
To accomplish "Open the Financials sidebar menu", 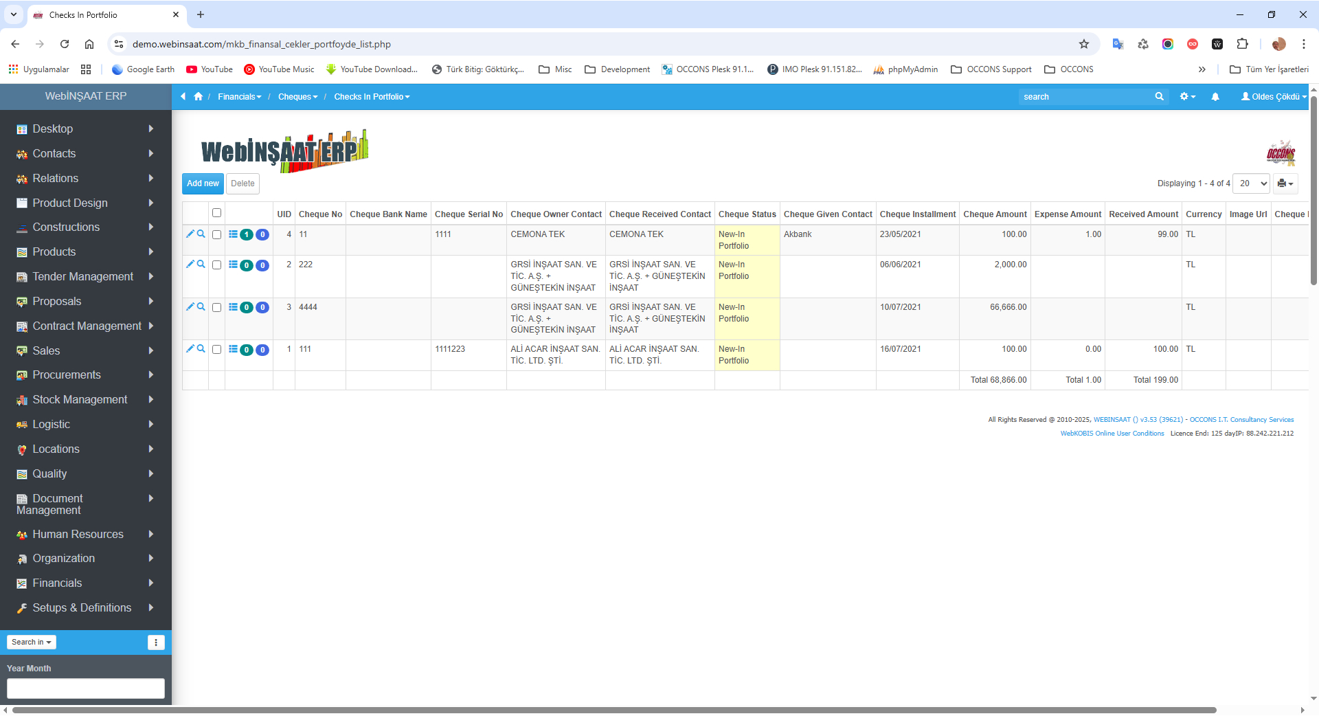I will (x=57, y=583).
